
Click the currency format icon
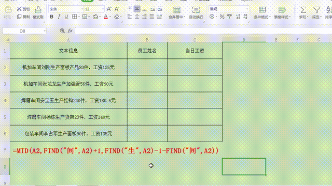(212, 17)
